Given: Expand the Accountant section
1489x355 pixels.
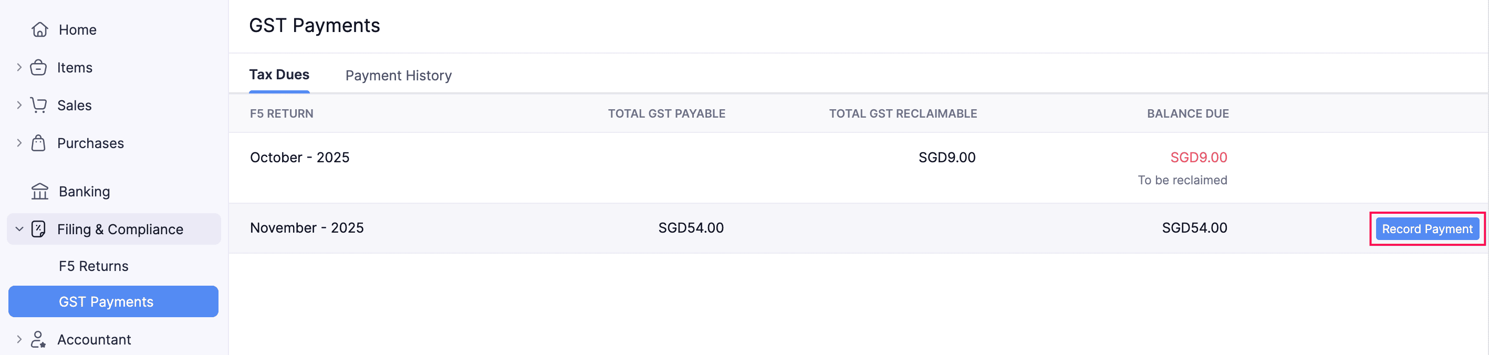Looking at the screenshot, I should click(x=18, y=339).
